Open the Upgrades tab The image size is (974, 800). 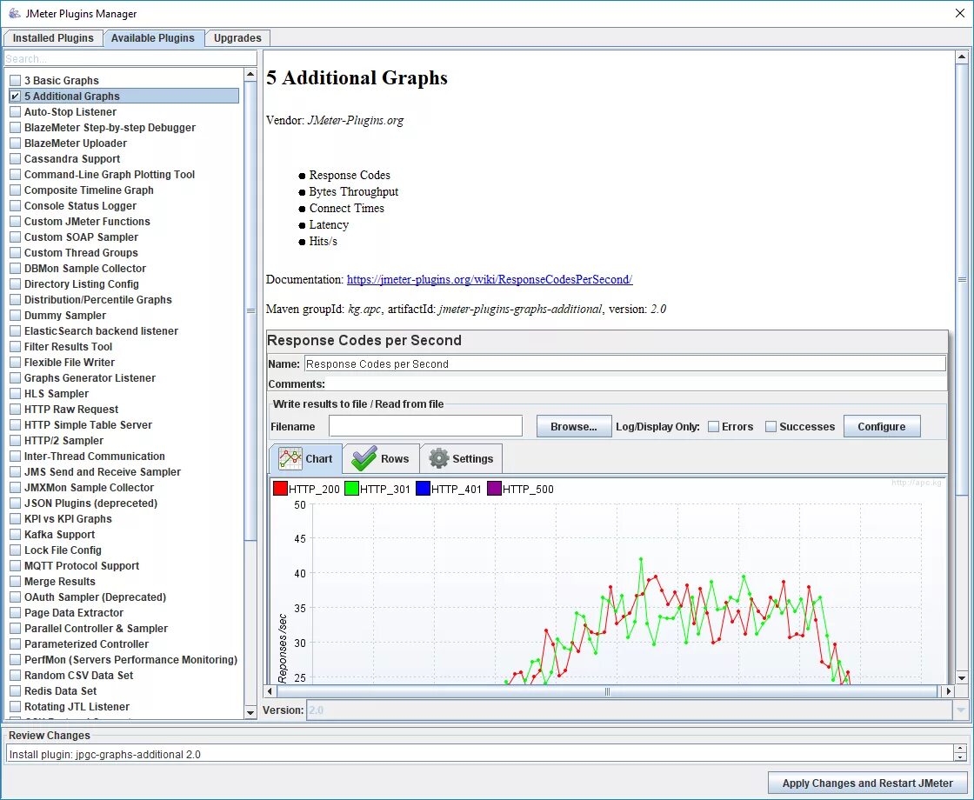(237, 38)
